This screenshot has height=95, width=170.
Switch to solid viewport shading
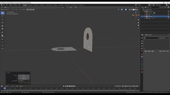pos(134,9)
